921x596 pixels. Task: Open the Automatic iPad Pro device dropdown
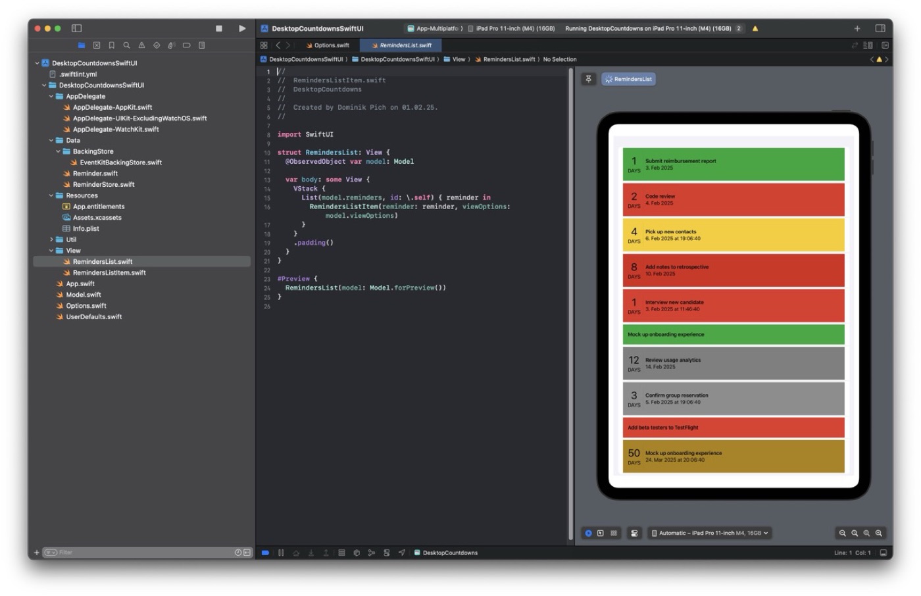709,533
